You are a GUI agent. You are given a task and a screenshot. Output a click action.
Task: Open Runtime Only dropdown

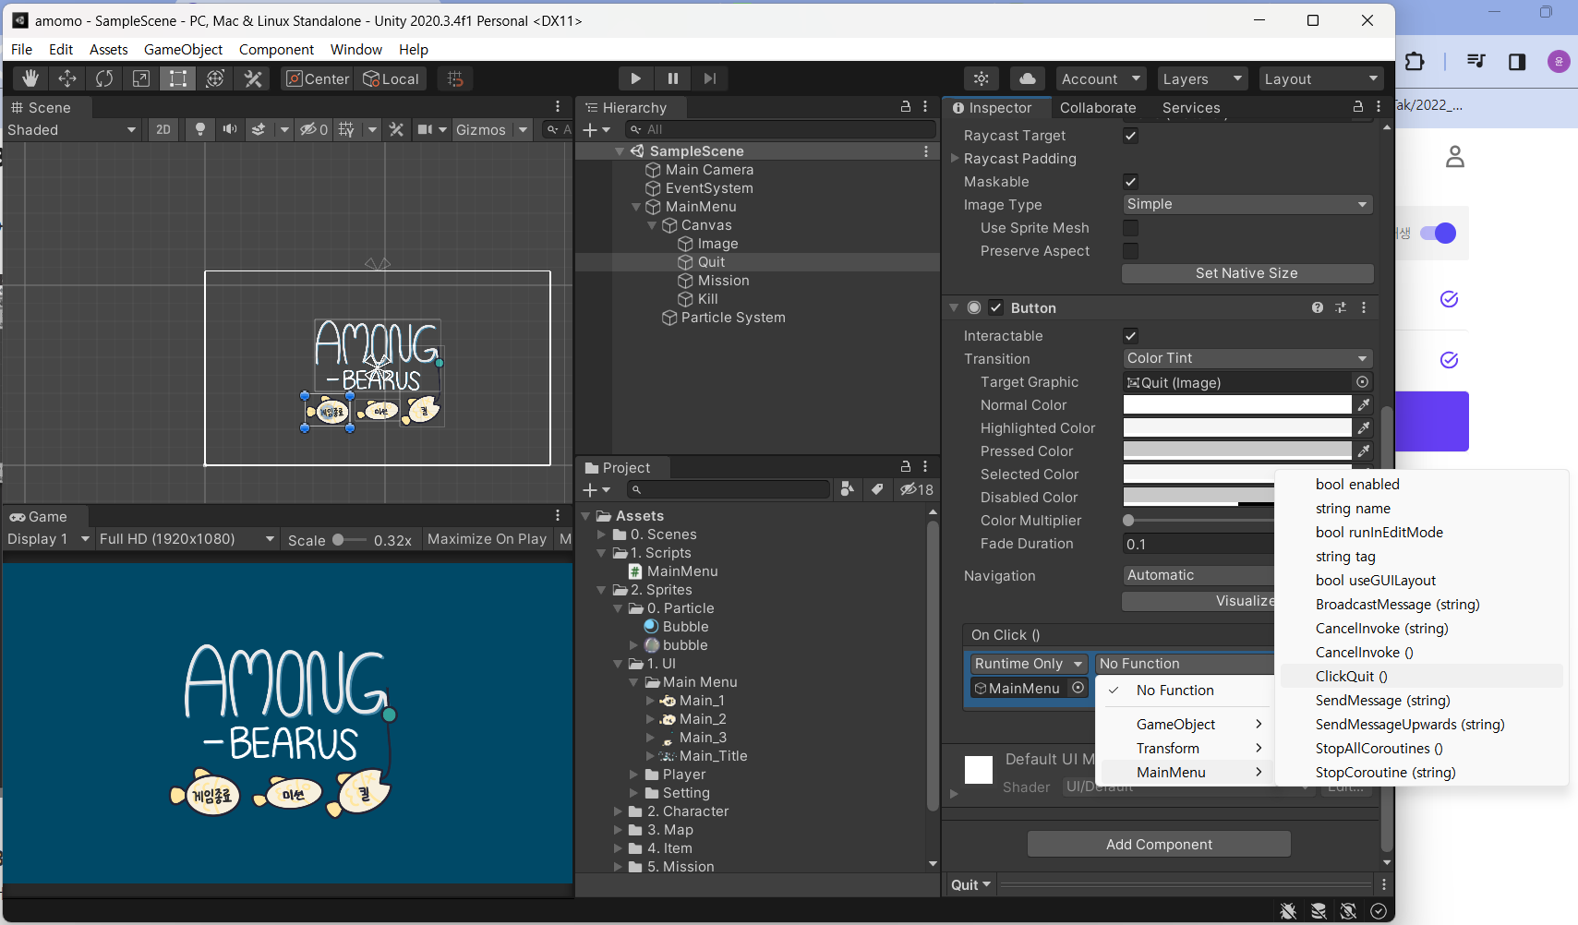pos(1029,664)
